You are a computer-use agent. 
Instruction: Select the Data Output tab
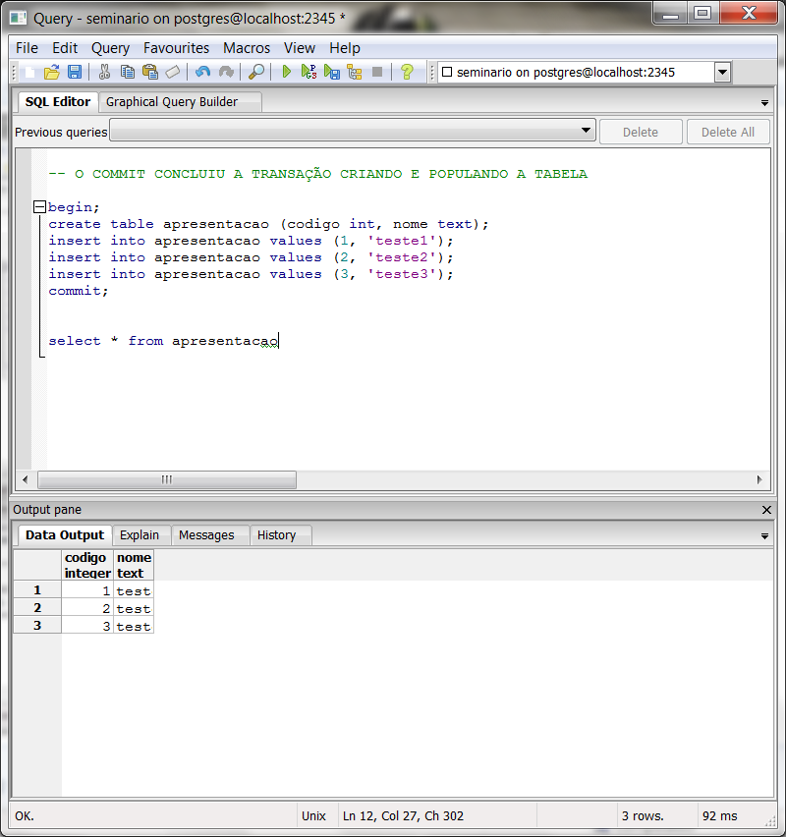(x=65, y=534)
